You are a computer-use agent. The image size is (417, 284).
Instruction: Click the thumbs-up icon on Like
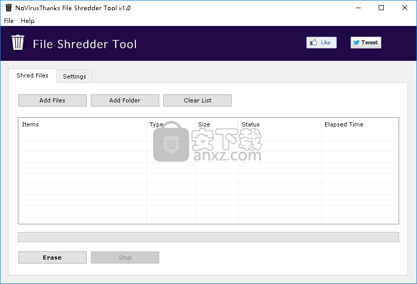(313, 42)
